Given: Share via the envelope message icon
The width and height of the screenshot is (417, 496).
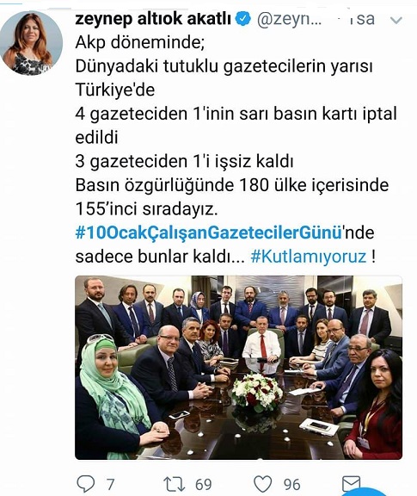Looking at the screenshot, I should (352, 483).
